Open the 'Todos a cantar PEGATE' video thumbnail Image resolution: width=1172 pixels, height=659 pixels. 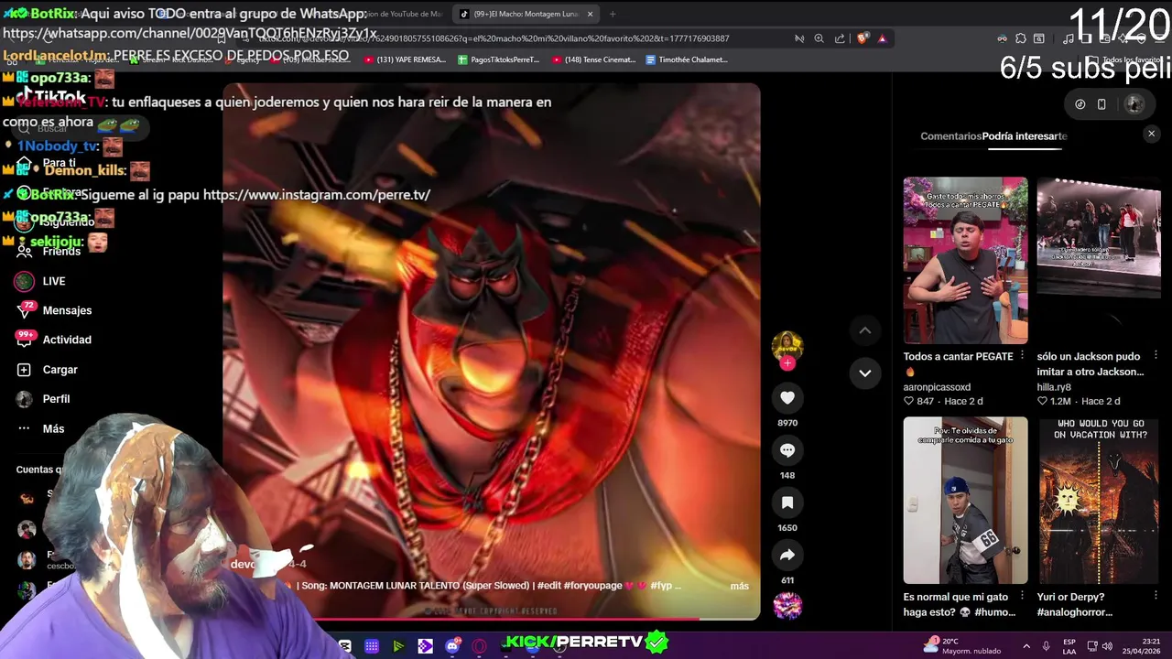pos(965,261)
